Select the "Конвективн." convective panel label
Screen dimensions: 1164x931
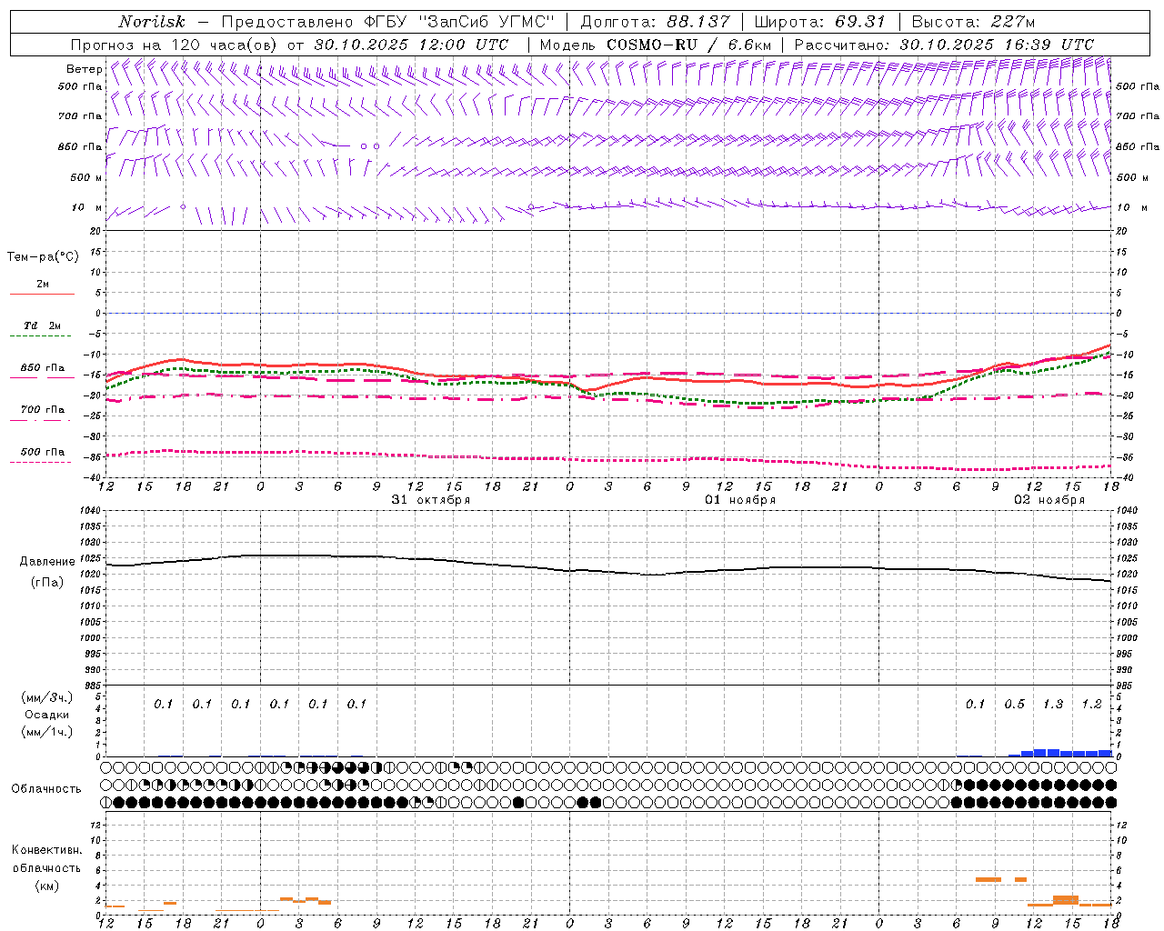pyautogui.click(x=46, y=850)
